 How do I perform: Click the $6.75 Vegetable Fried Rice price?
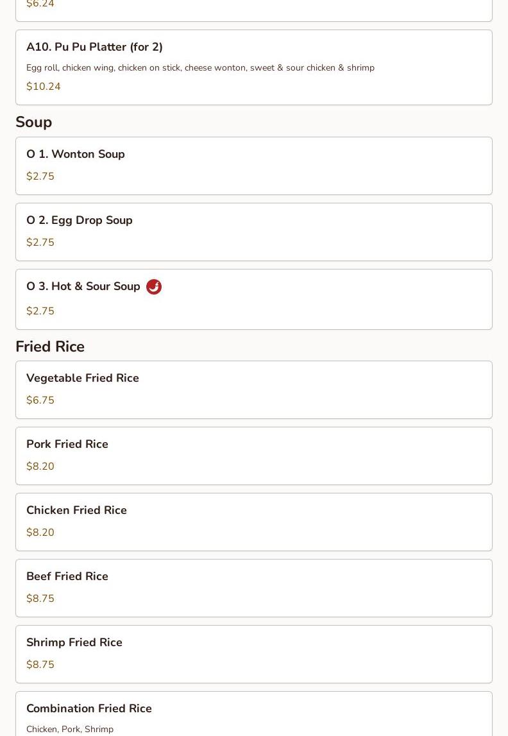click(40, 400)
